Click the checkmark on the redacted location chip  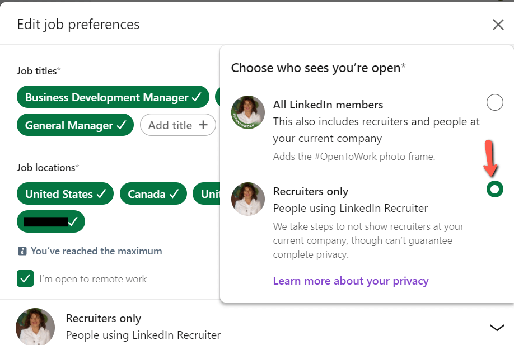click(73, 221)
